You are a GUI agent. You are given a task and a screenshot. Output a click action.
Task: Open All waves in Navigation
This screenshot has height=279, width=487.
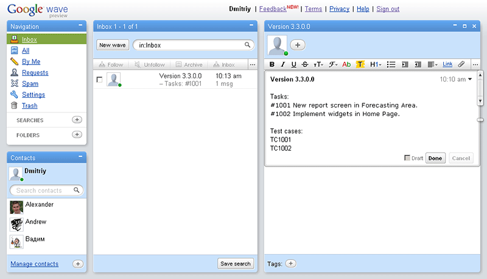pyautogui.click(x=26, y=50)
